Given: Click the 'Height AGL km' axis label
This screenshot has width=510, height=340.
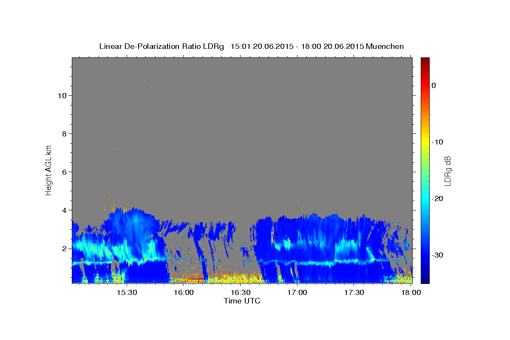Looking at the screenshot, I should (x=48, y=170).
